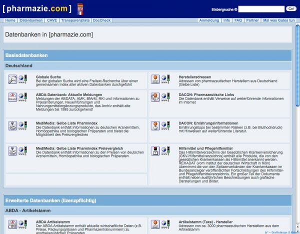Image resolution: width=300 pixels, height=234 pixels.
Task: Click the DACON: Pharmazeutische Links title
Action: (x=206, y=94)
